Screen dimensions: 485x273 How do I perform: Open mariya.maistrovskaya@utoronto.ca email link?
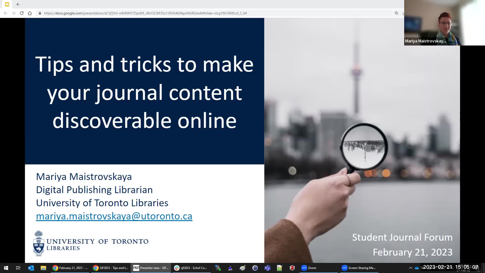[x=114, y=216]
